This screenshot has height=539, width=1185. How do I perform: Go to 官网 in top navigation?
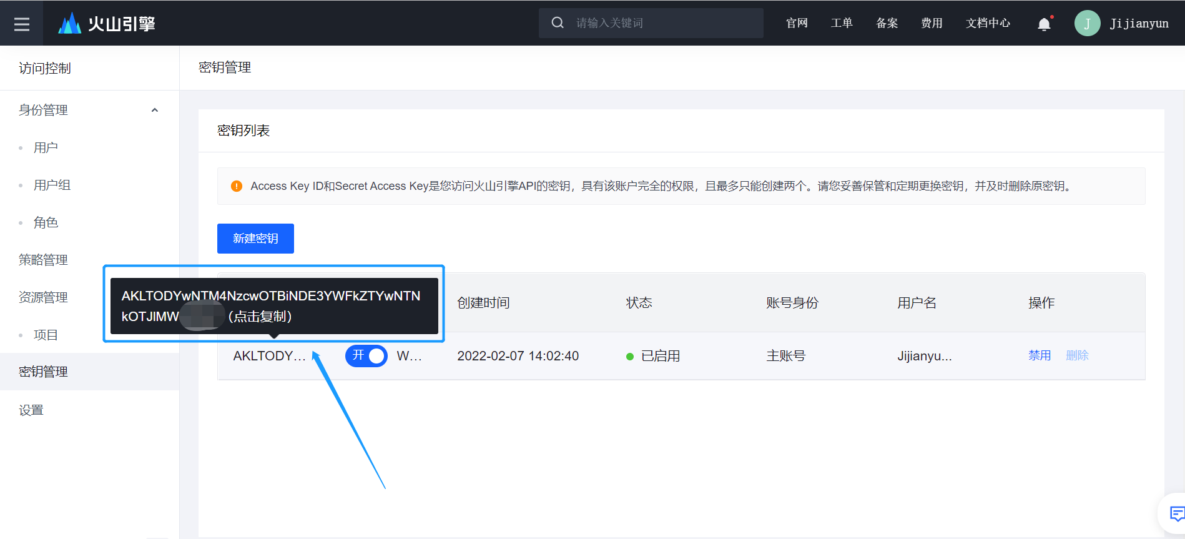coord(797,23)
